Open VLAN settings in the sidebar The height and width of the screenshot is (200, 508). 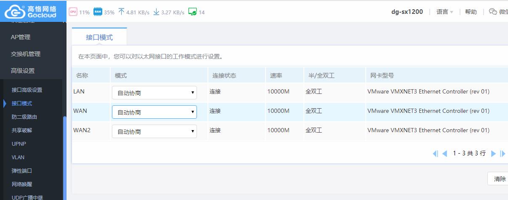(x=18, y=157)
